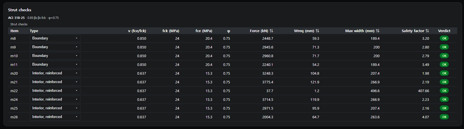464x129 pixels.
Task: Click the Item column header
Action: tap(14, 31)
